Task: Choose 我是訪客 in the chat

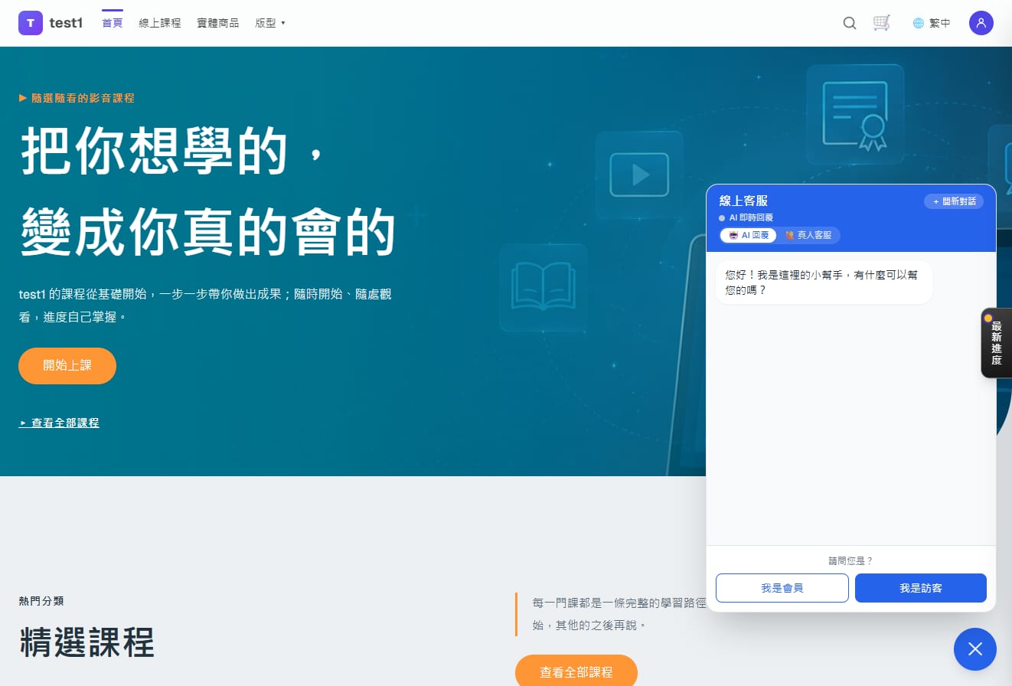Action: (x=921, y=588)
